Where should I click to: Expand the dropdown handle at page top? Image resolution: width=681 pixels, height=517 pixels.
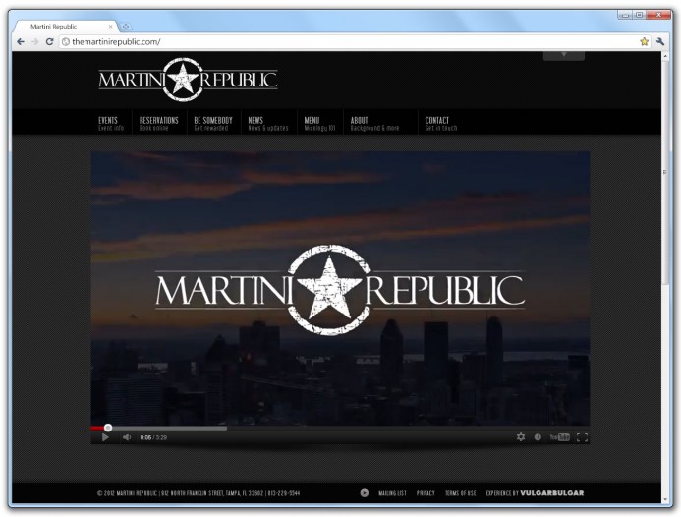pos(564,55)
